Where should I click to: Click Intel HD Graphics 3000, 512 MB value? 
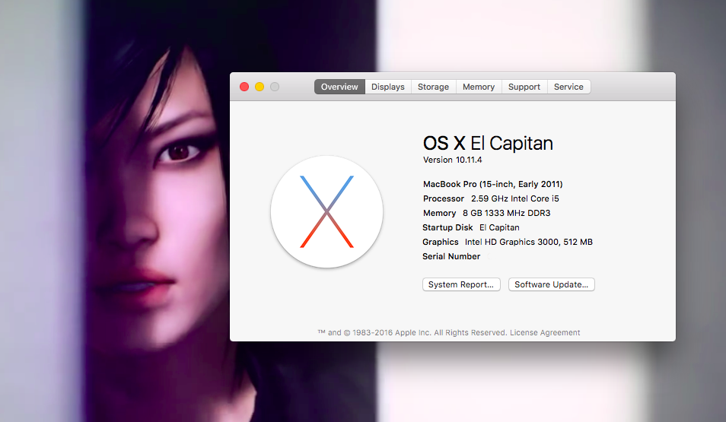click(x=529, y=242)
